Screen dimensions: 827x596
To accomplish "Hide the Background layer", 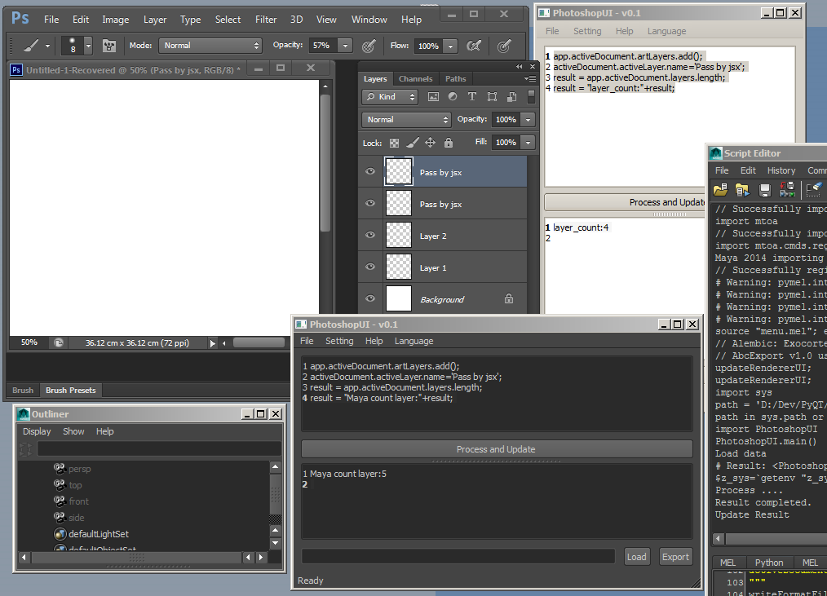I will 370,298.
